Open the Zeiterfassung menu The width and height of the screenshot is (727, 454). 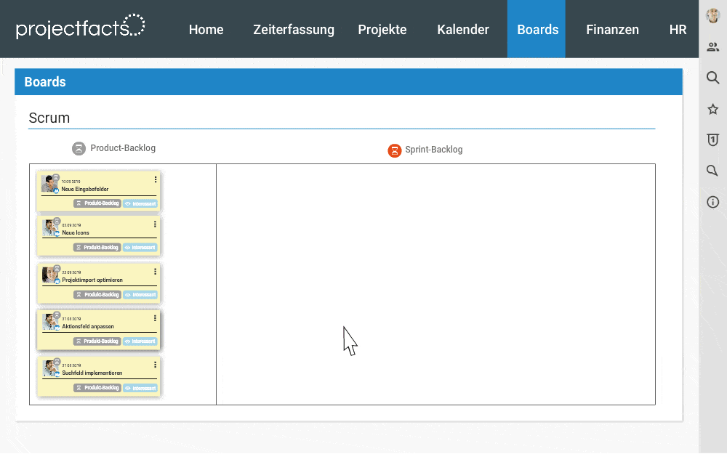tap(294, 29)
